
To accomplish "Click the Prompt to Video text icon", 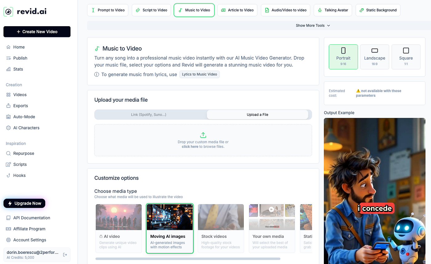I will tap(93, 10).
